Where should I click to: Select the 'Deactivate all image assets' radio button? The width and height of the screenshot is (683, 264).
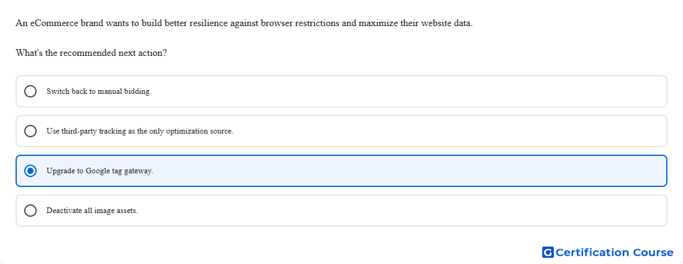30,211
